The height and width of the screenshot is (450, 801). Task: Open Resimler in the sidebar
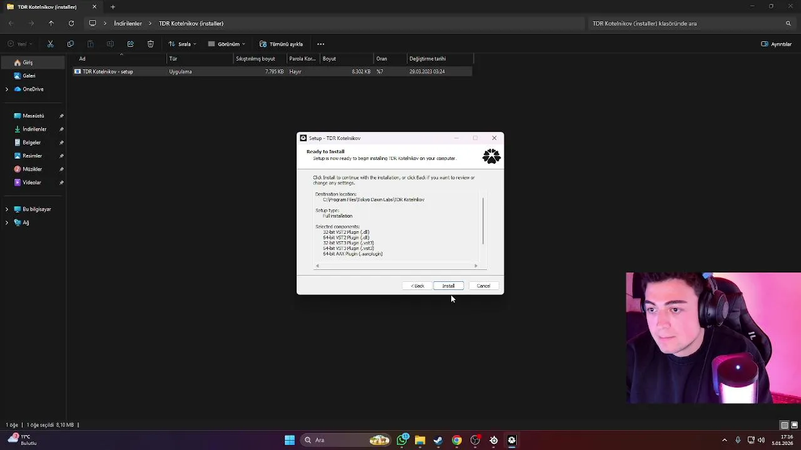click(33, 156)
